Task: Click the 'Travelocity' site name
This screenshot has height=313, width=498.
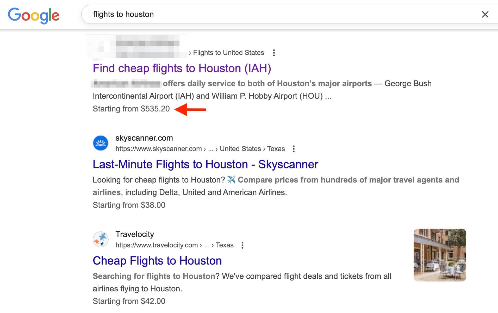Action: point(135,234)
